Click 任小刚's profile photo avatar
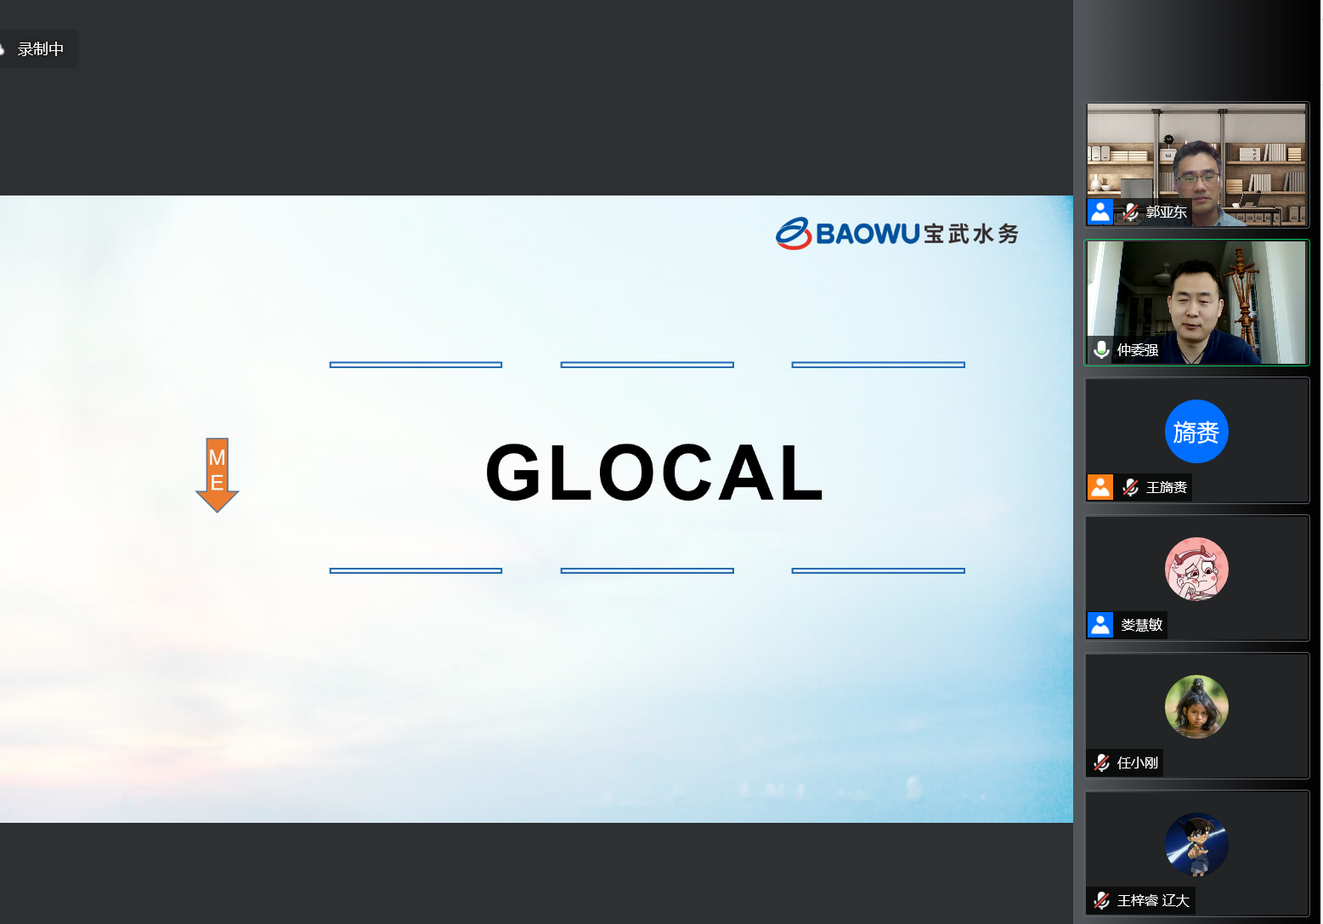This screenshot has height=924, width=1323. click(1196, 706)
